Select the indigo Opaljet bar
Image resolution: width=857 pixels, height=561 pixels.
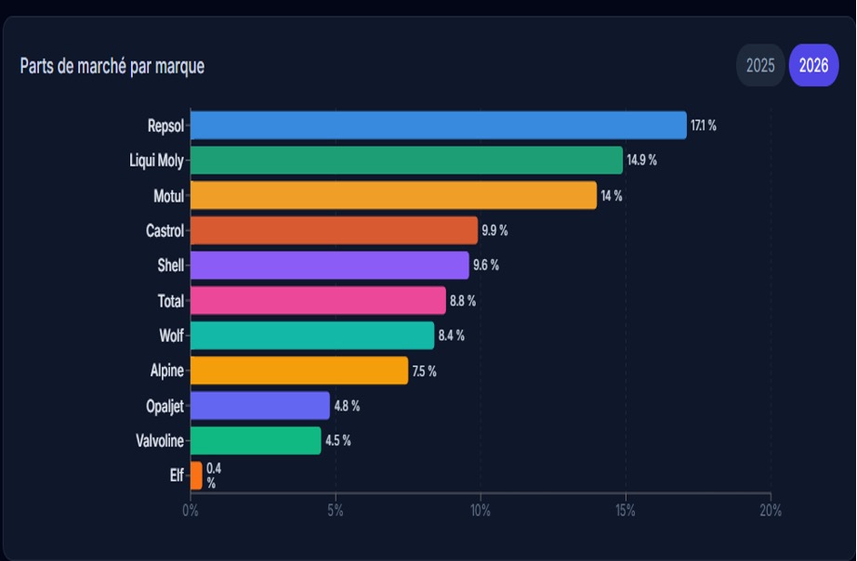point(260,406)
